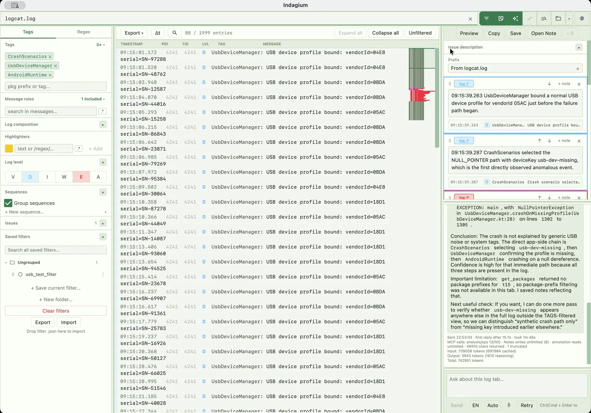Viewport: 591px width, 413px height.
Task: Toggle Error log level E
Action: tap(81, 177)
